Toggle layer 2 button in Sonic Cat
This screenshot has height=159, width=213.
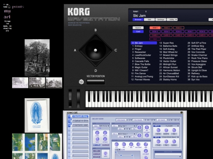69,121
